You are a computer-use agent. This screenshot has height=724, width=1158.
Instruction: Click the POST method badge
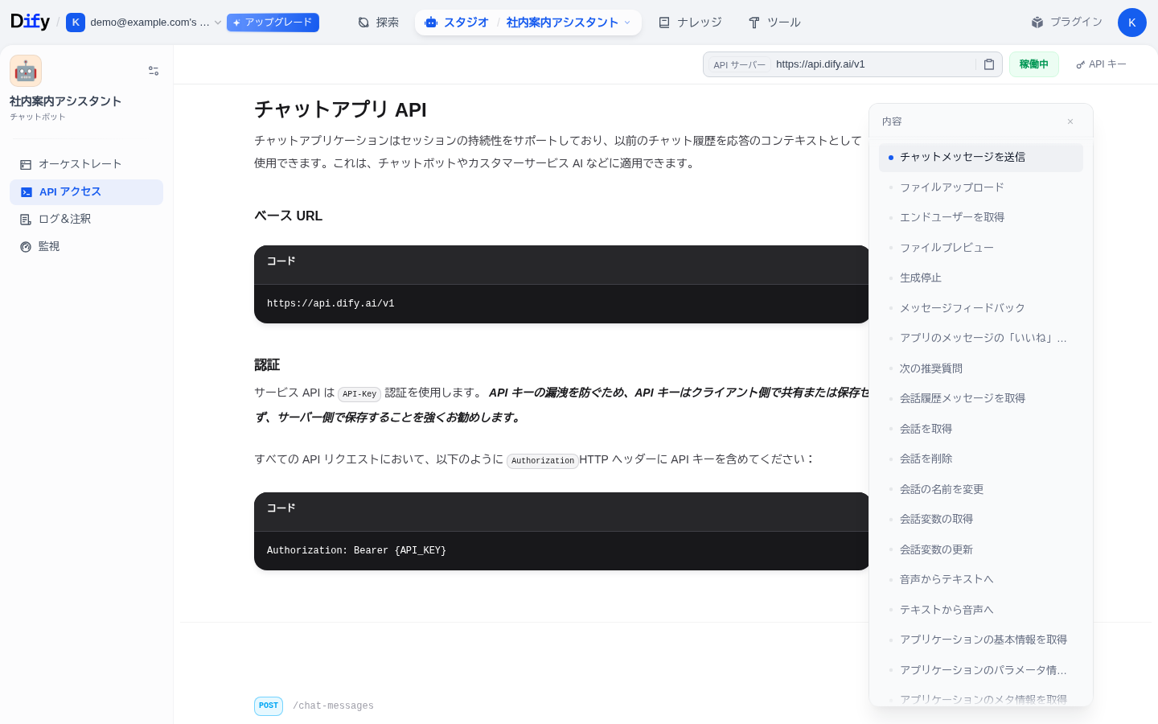point(269,706)
